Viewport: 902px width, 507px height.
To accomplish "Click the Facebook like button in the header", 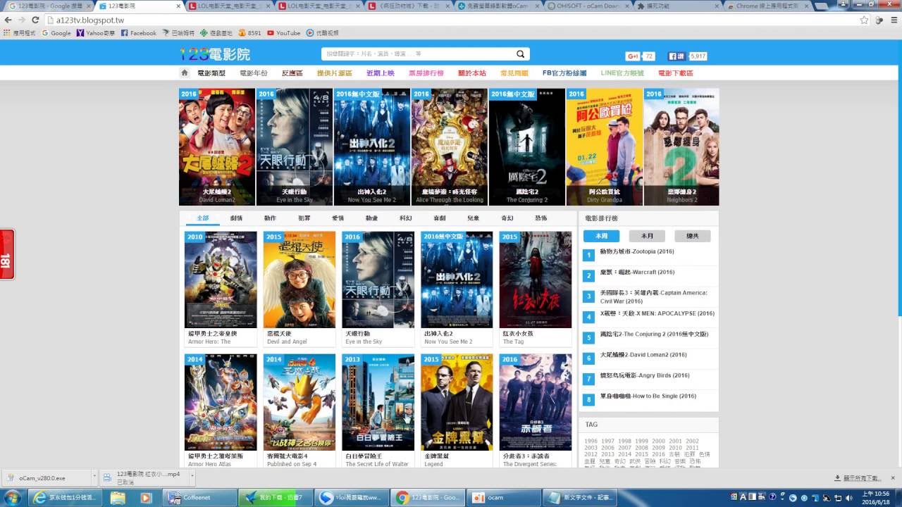I will 676,56.
